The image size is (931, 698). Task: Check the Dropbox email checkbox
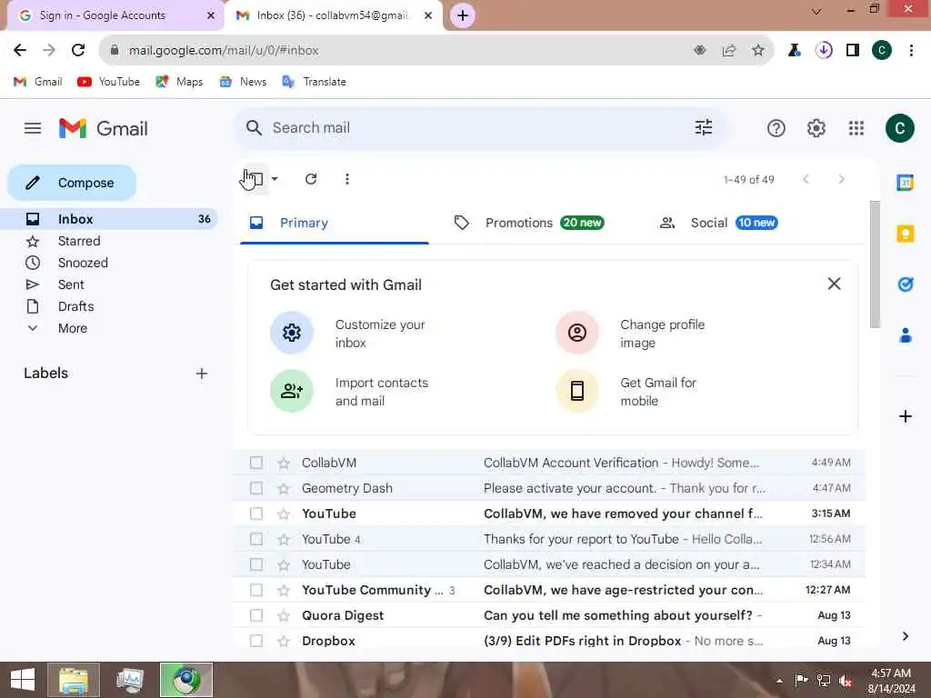(x=255, y=641)
